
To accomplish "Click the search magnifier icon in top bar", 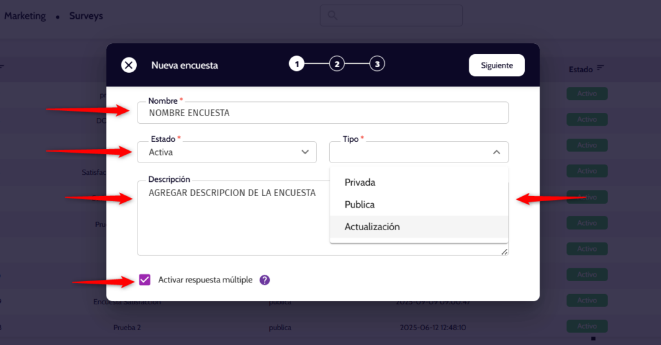I will (332, 15).
